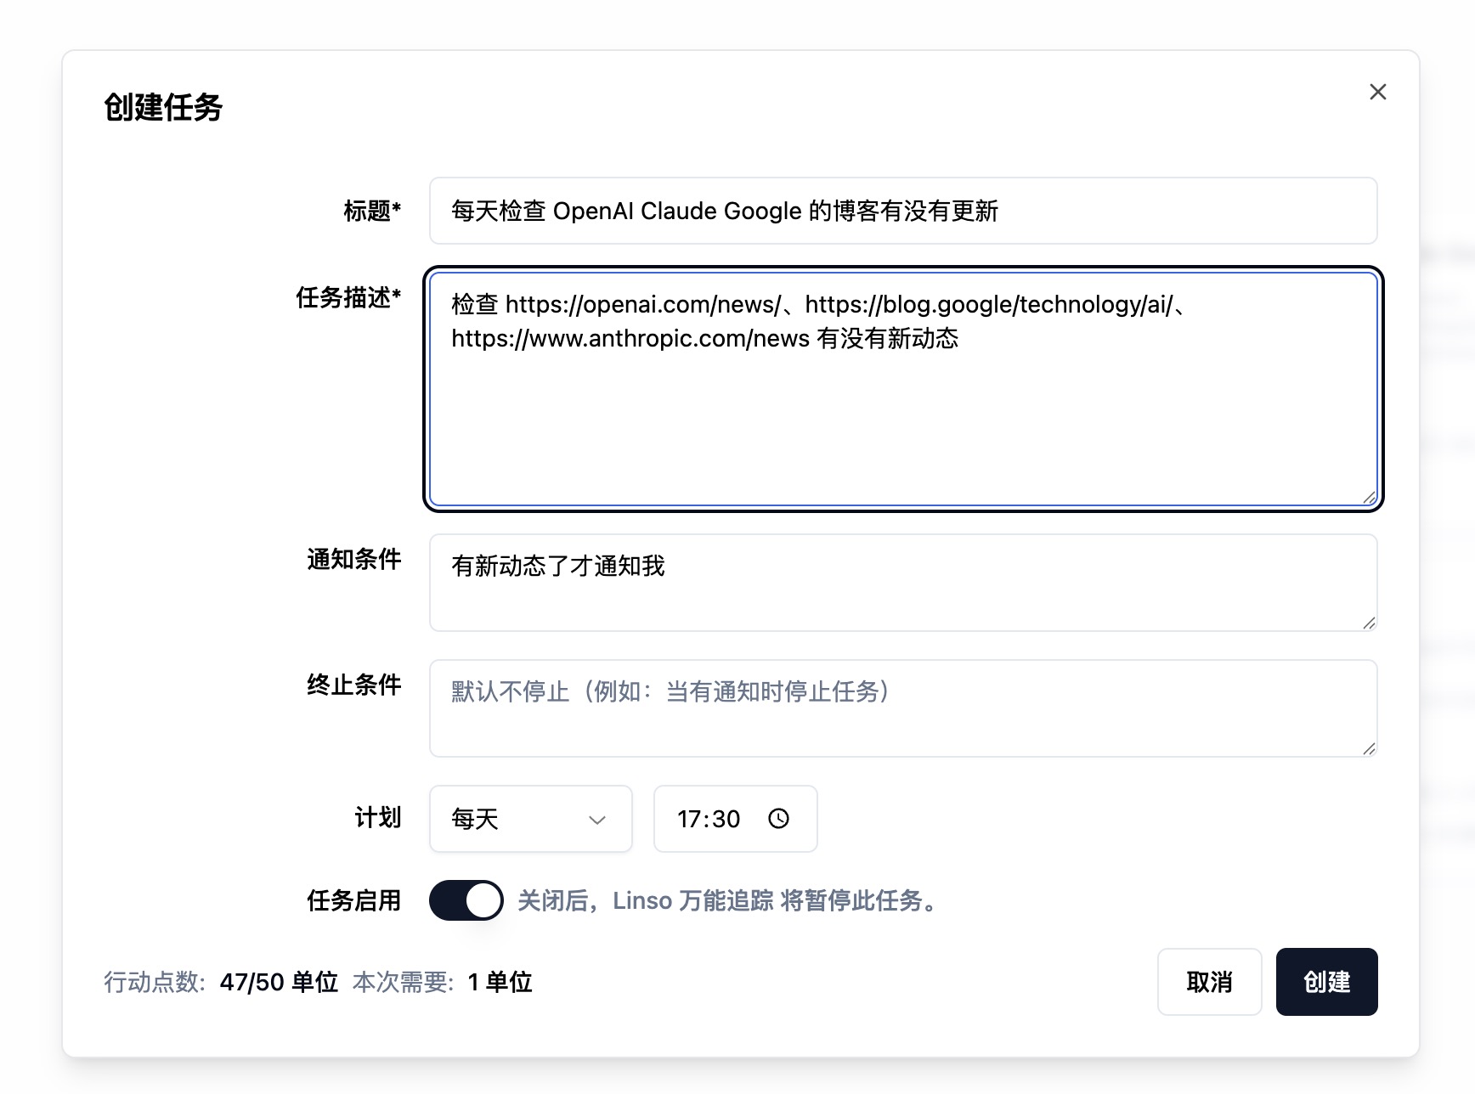Click the 创建 button
Screen dimensions: 1475x1094
coord(1326,982)
